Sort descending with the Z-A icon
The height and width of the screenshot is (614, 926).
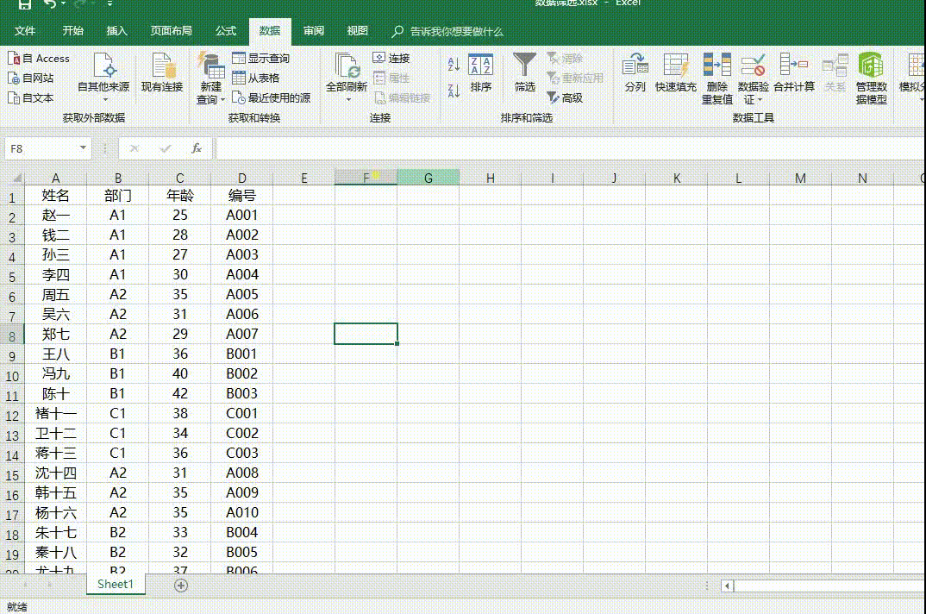[x=454, y=90]
